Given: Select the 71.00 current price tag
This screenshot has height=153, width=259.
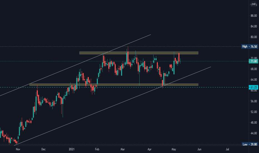Looking at the screenshot, I should 253,61.
